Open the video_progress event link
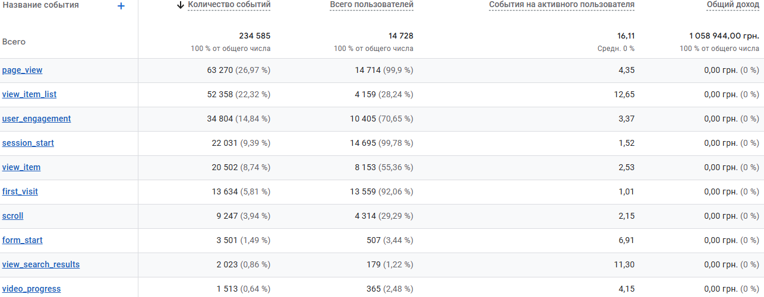This screenshot has height=297, width=764. (31, 289)
